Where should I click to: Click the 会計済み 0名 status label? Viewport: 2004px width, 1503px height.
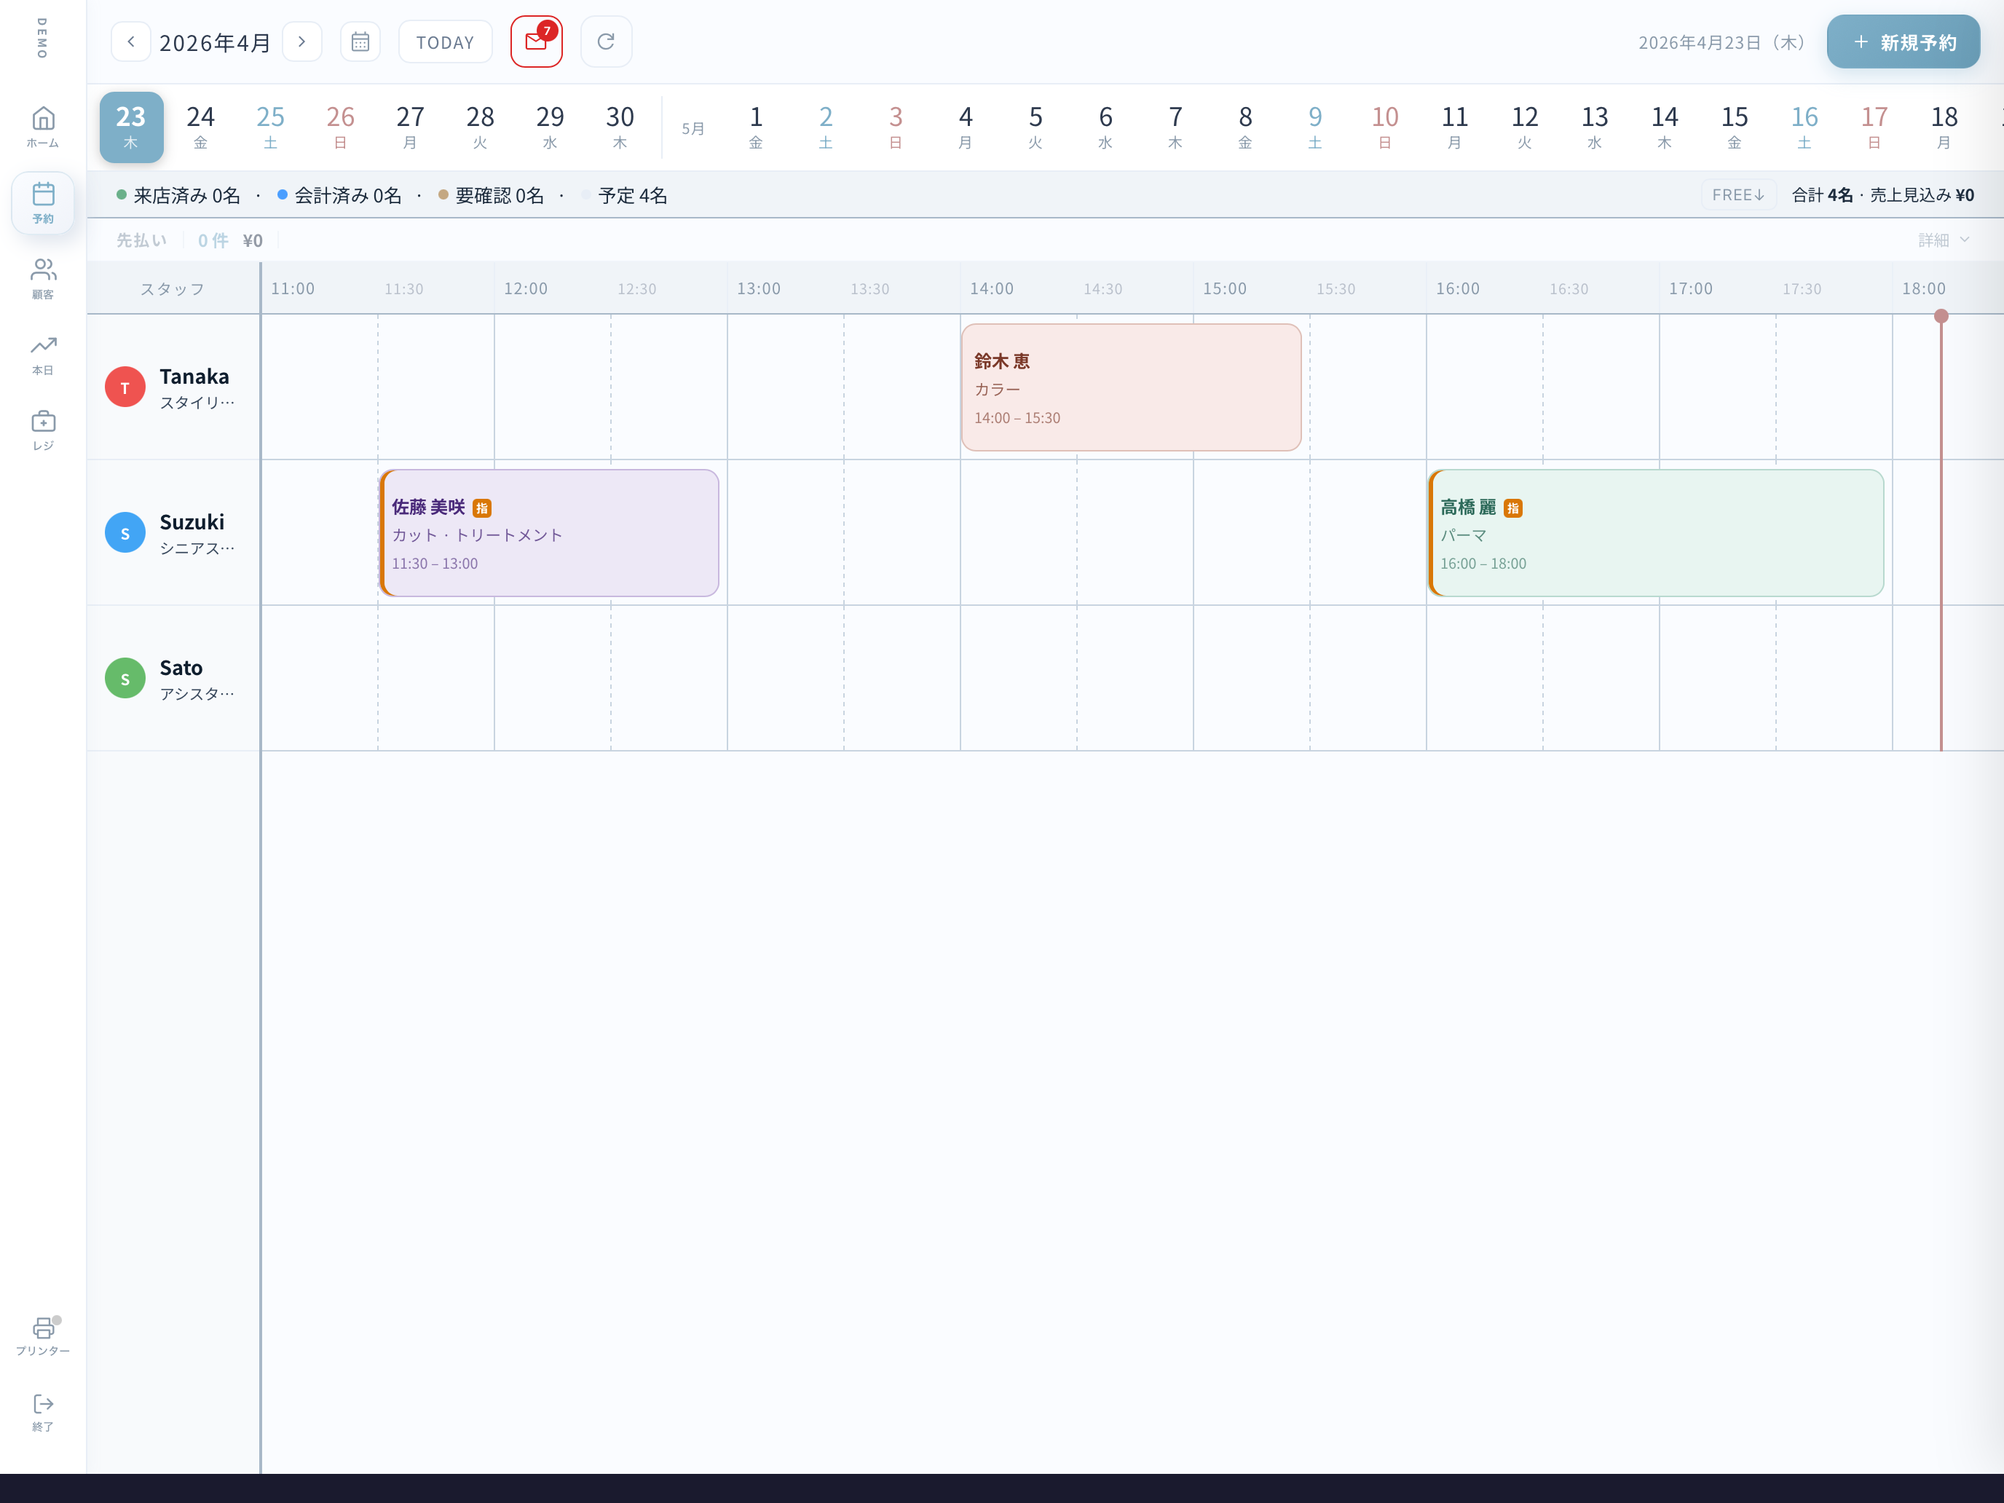tap(339, 194)
